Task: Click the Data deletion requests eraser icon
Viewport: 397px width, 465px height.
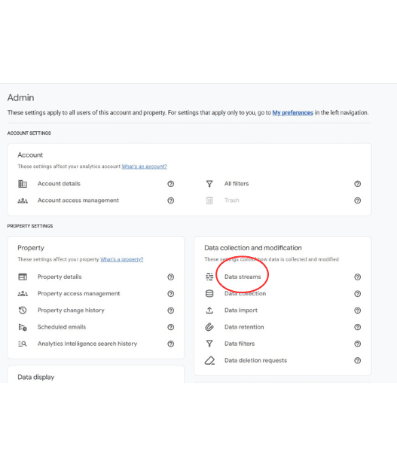Action: click(209, 360)
